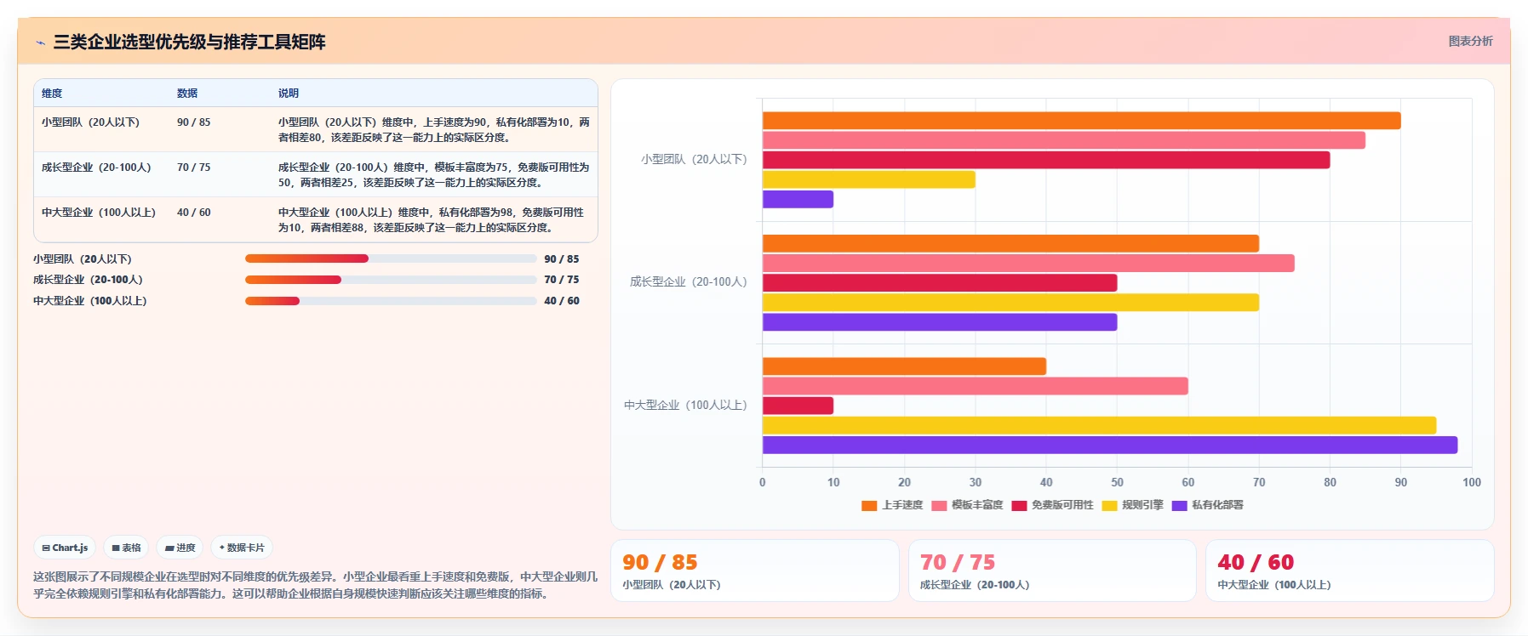
Task: Toggle 规则引擎 legend yellow swatch
Action: (x=1109, y=505)
